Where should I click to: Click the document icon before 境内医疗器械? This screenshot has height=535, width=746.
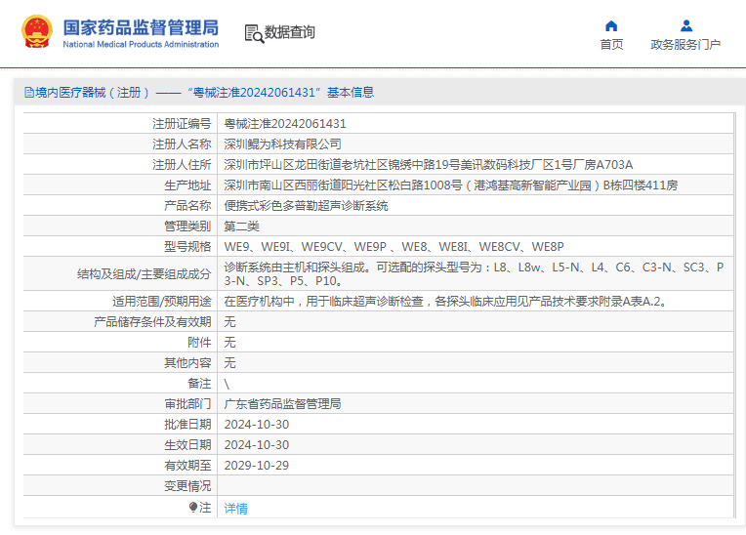coord(29,92)
